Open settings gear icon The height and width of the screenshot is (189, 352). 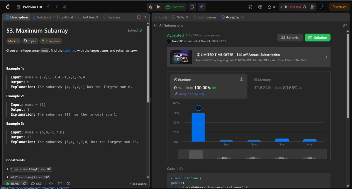(260, 7)
